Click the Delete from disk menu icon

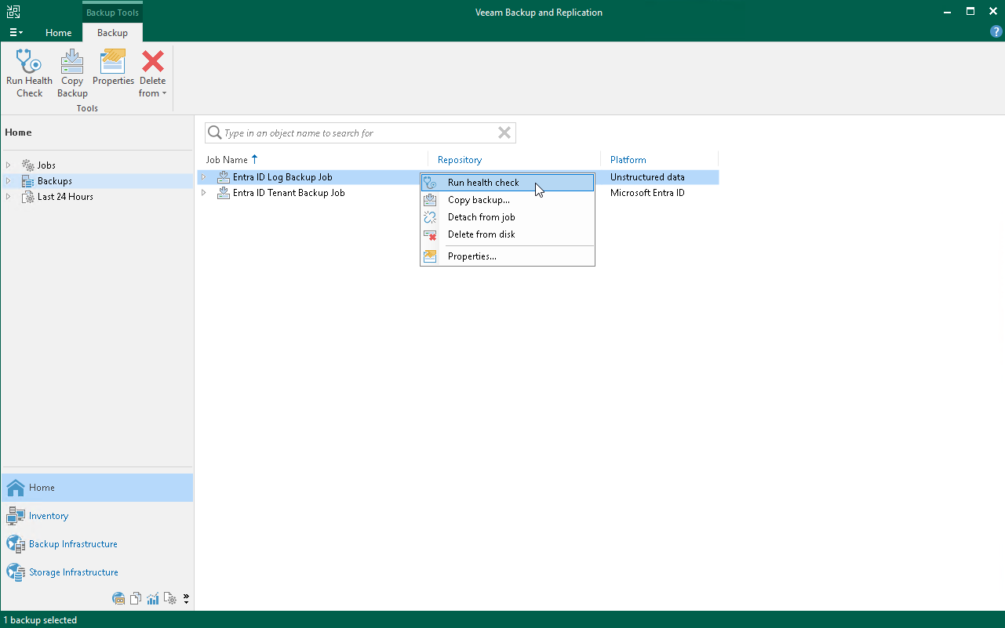[x=430, y=234]
